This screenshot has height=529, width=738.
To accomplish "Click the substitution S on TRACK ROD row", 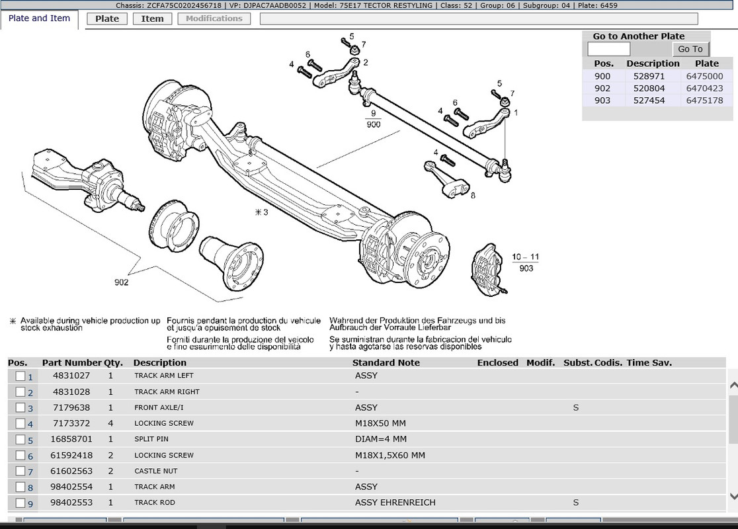I will coord(575,503).
